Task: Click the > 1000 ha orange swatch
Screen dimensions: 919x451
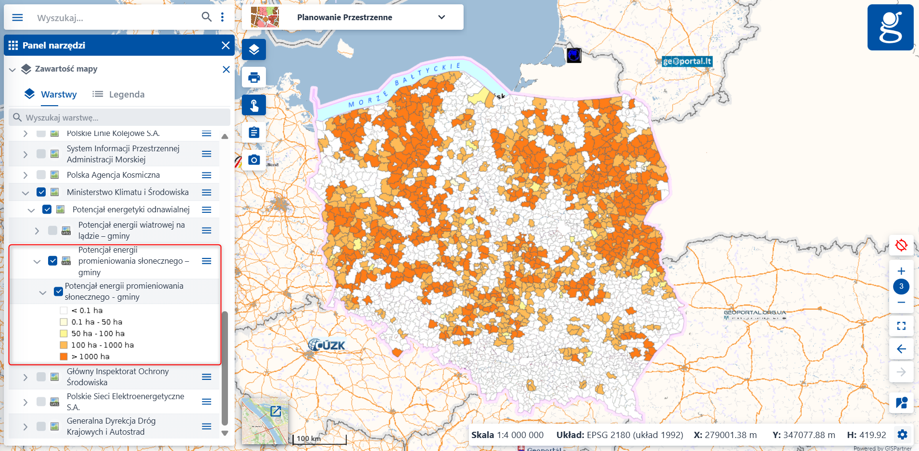Action: [63, 356]
